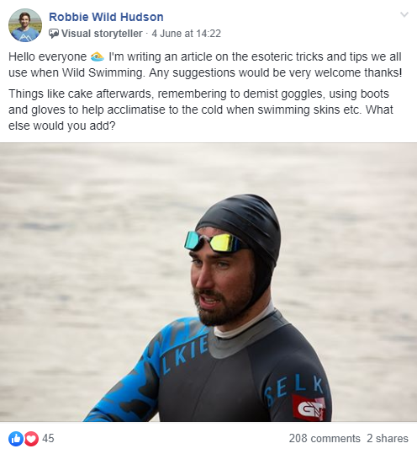Open the Visual storyteller badge label
Screen dimensions: 417x454
click(x=102, y=34)
